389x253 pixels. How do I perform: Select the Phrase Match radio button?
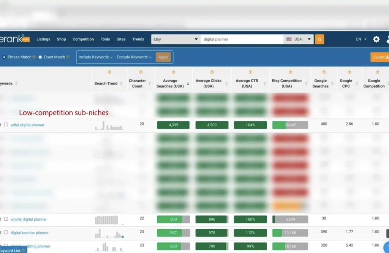4,57
